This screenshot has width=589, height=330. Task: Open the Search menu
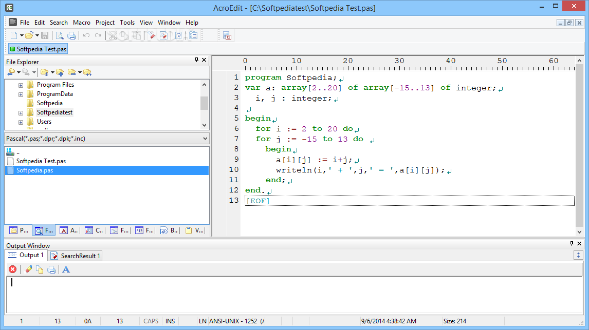59,23
